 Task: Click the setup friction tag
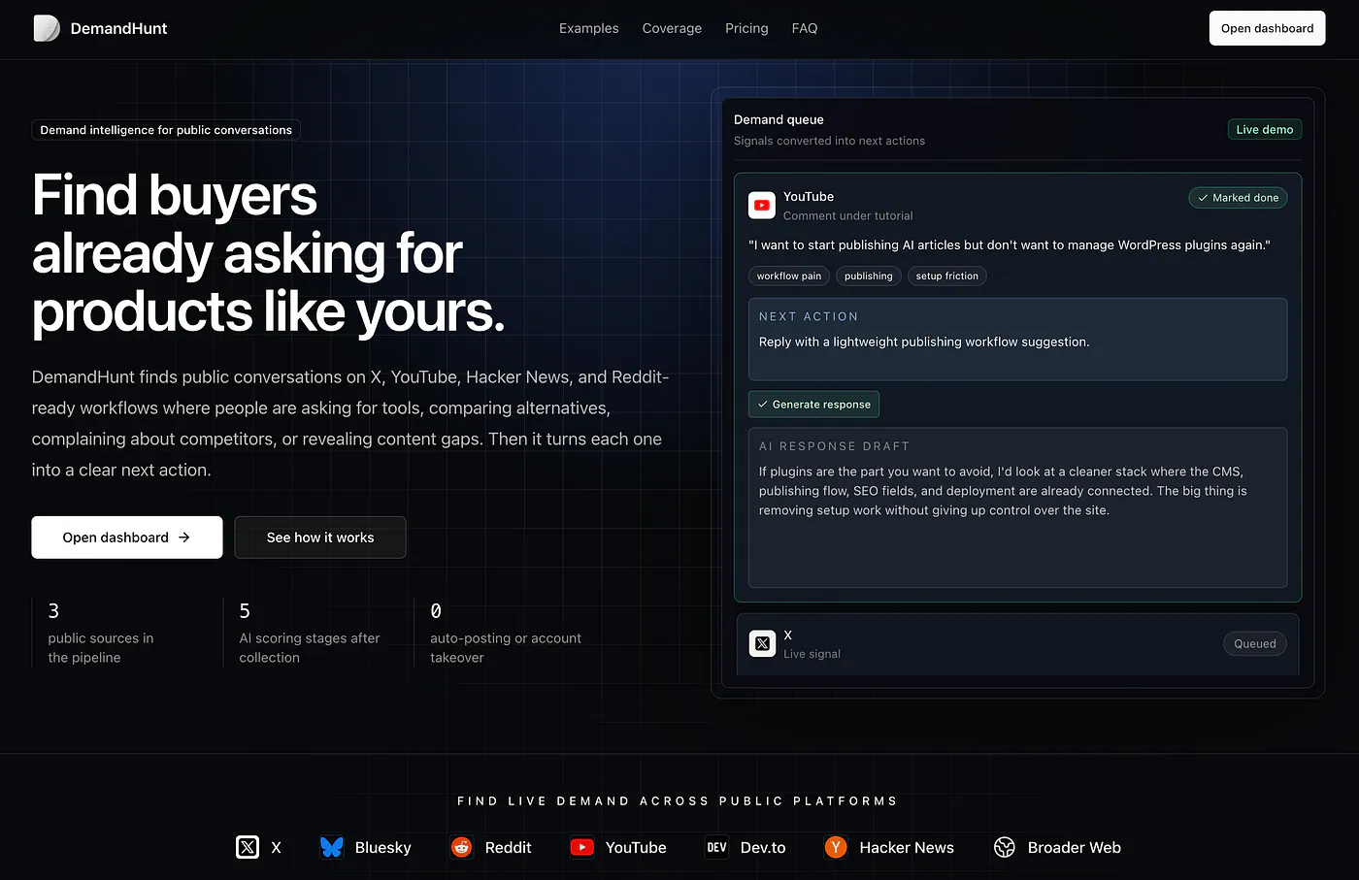(947, 277)
